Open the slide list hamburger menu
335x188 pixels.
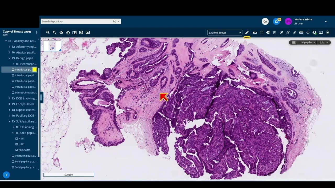click(x=294, y=42)
